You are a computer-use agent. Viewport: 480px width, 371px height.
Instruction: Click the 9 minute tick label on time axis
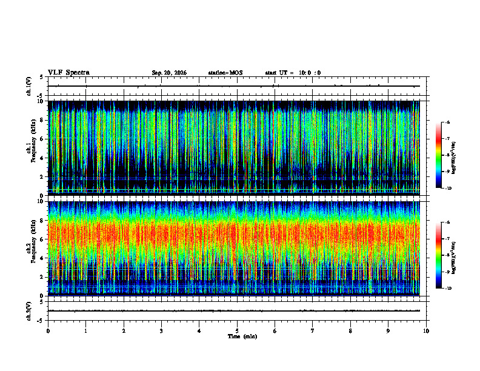coord(388,331)
